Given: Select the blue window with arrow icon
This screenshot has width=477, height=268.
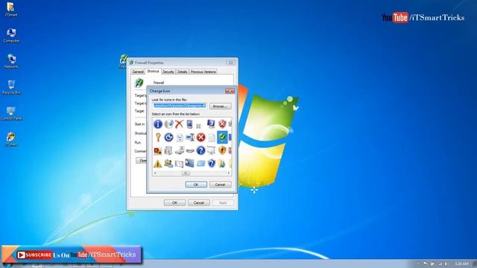Looking at the screenshot, I should (x=190, y=164).
